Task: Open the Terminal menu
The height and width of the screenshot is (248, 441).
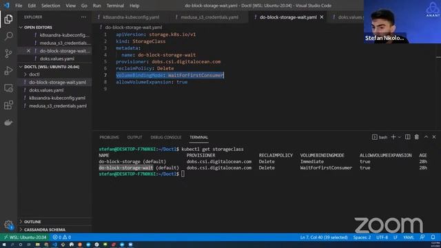Action: pyautogui.click(x=115, y=6)
